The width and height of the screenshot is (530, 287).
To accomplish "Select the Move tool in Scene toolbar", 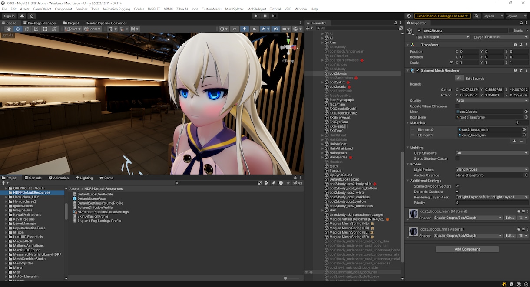I will pyautogui.click(x=18, y=29).
